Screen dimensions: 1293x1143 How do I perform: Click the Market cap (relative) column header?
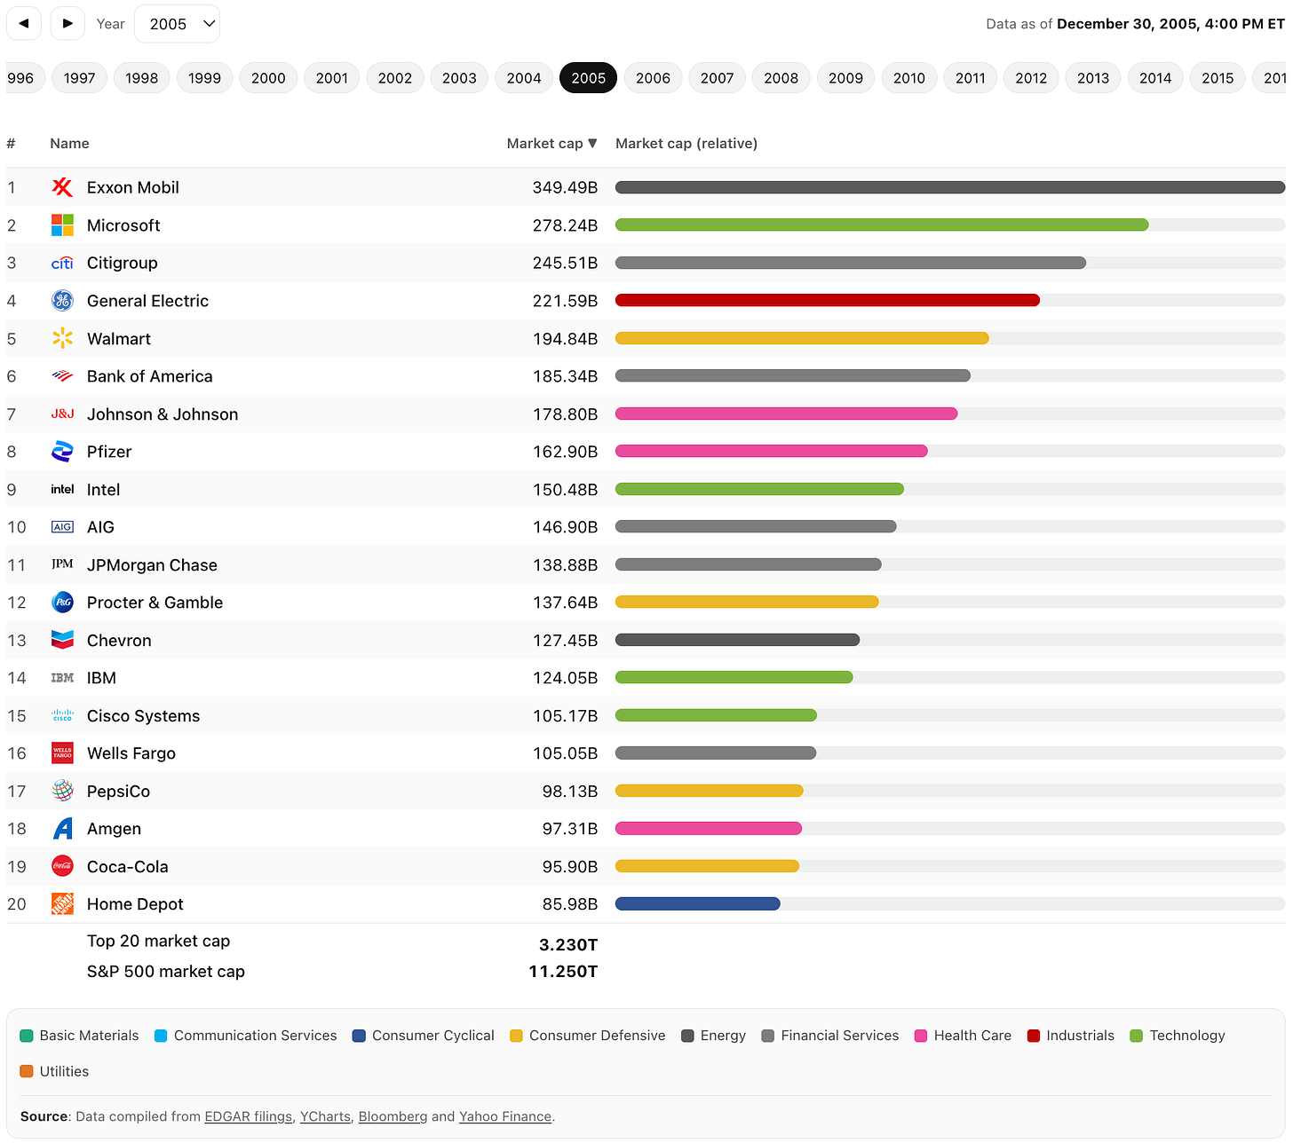(686, 144)
